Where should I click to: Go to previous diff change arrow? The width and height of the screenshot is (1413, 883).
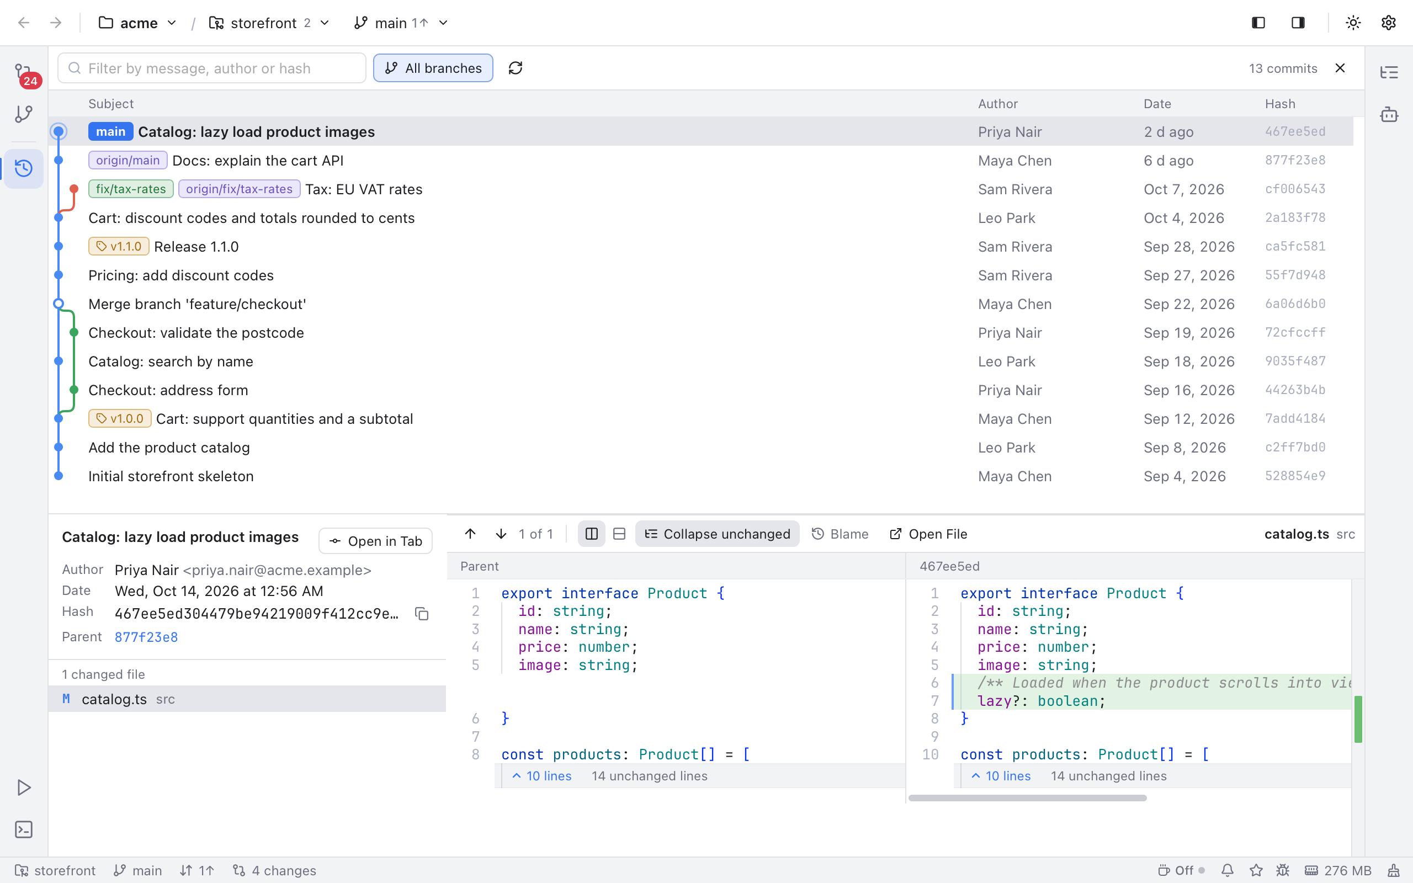pyautogui.click(x=470, y=534)
